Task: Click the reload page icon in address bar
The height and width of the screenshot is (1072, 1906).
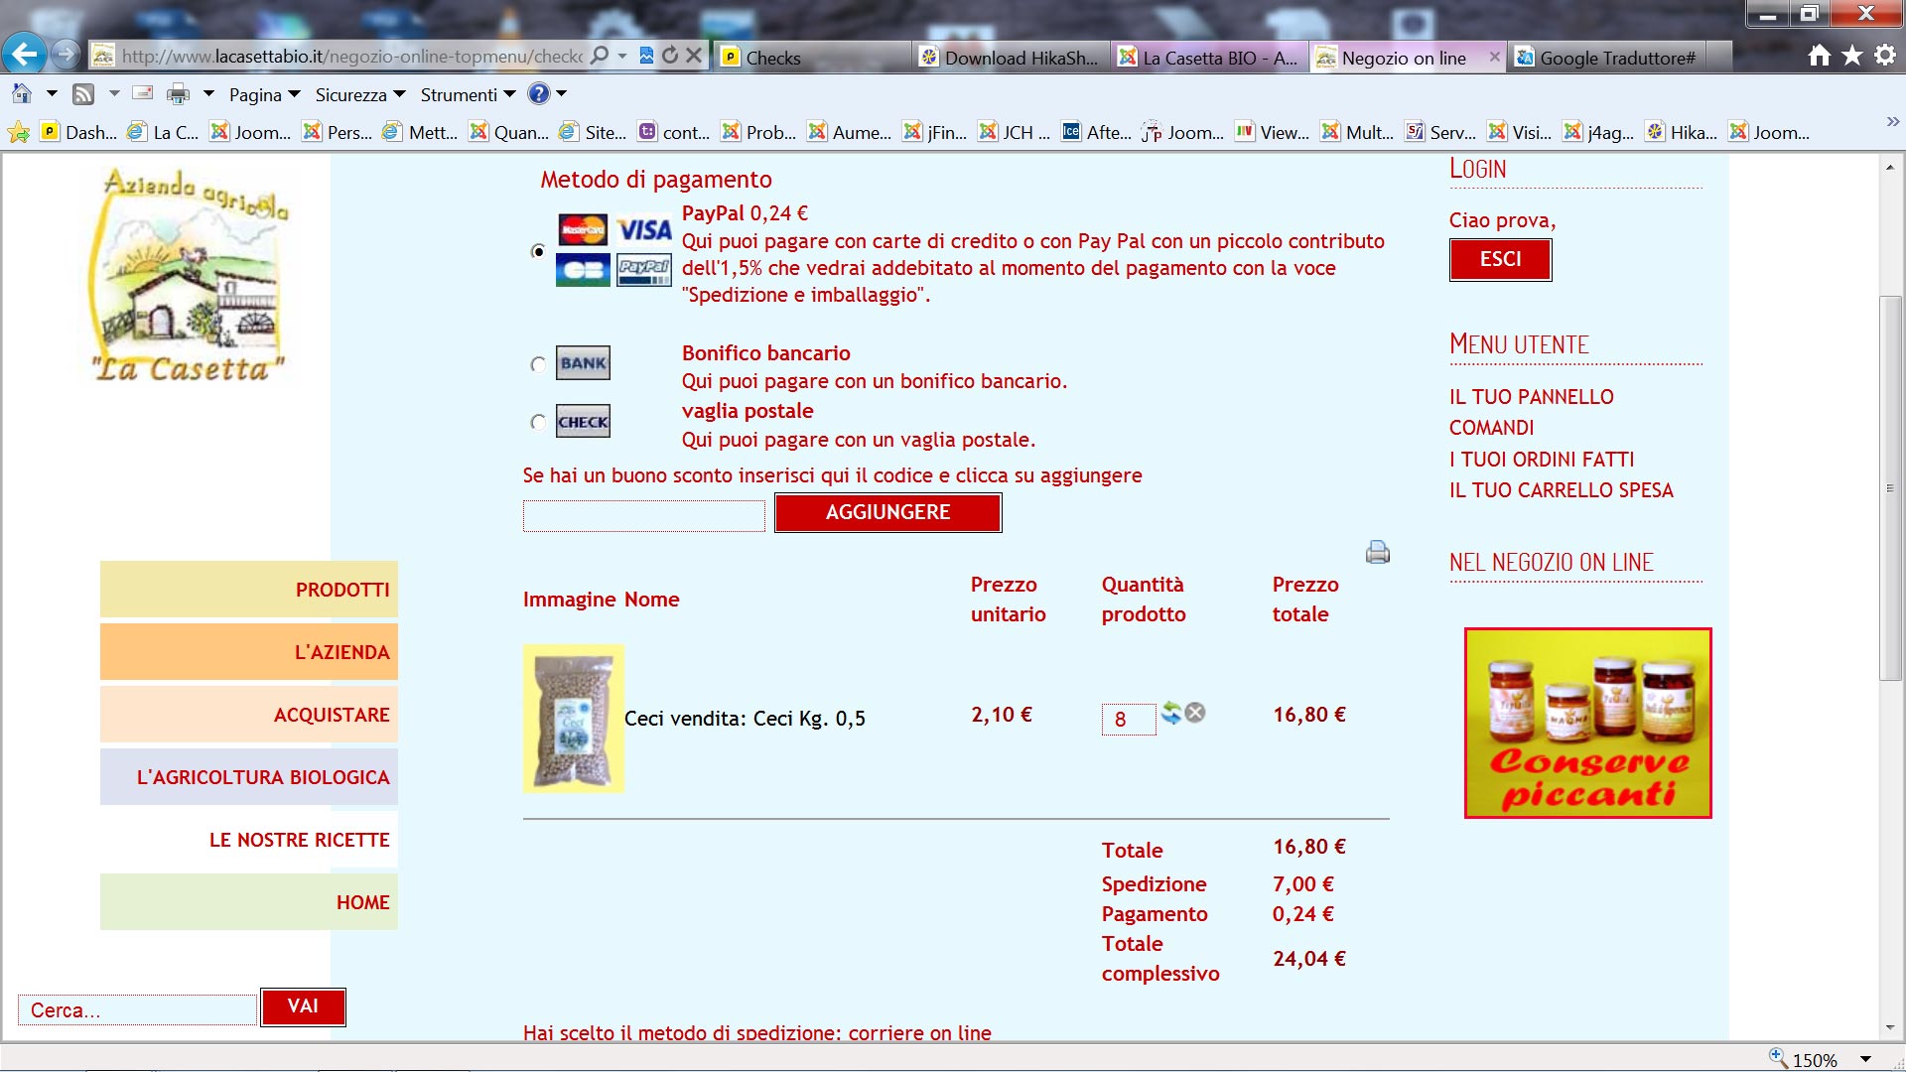Action: pos(670,56)
